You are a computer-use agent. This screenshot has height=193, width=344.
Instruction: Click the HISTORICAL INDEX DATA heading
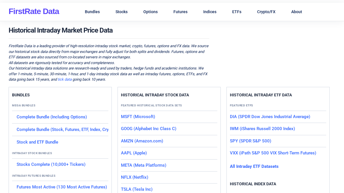253,184
